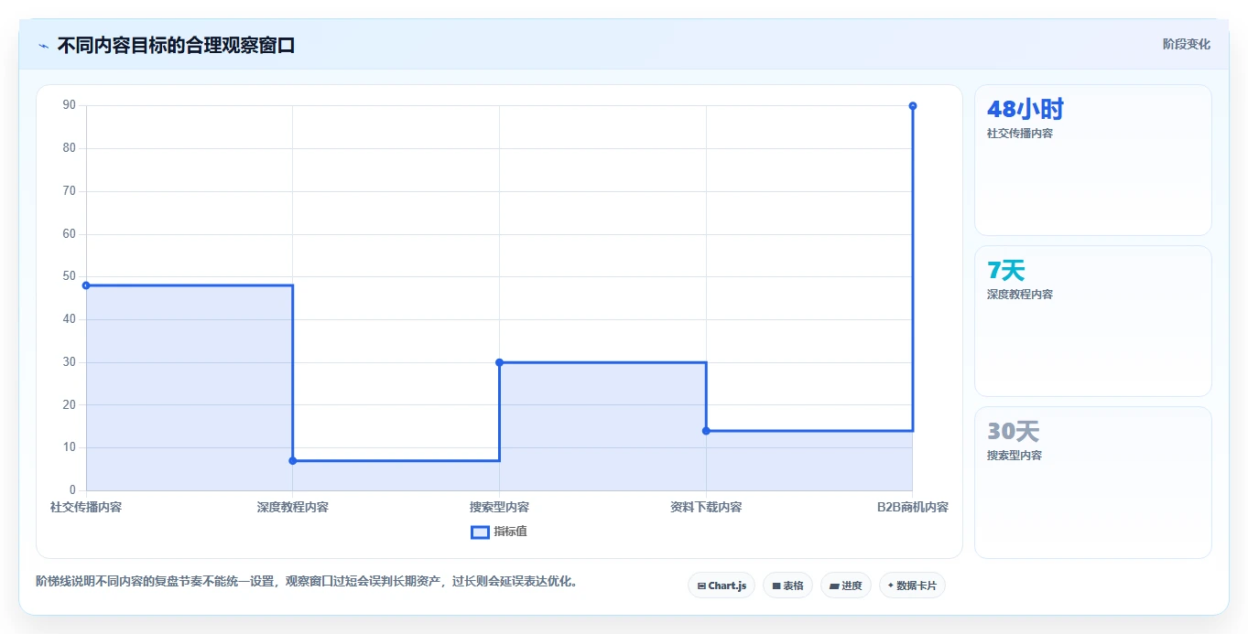Click the icon inside the 表格 tag
The height and width of the screenshot is (634, 1248).
(x=776, y=586)
